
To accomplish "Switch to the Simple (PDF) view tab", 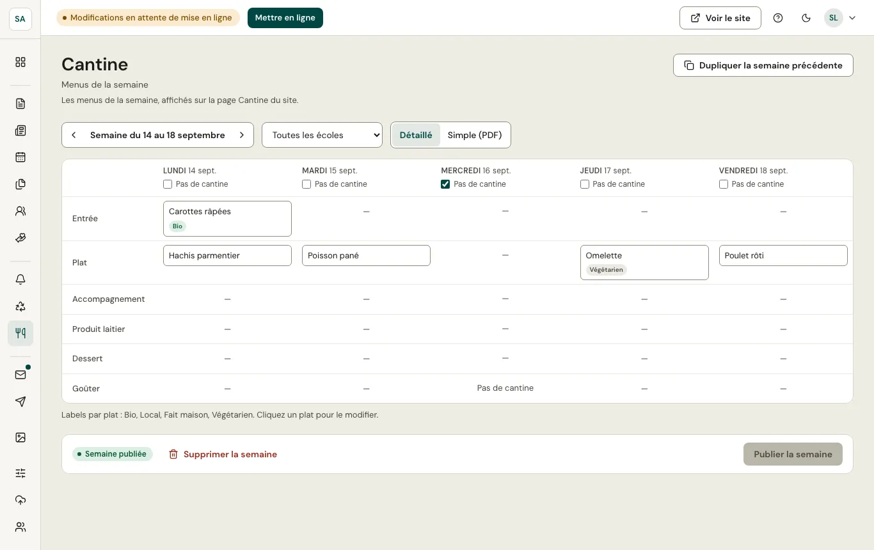I will coord(475,135).
